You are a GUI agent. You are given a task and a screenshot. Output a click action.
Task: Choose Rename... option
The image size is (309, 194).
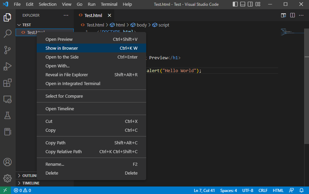tap(91, 164)
